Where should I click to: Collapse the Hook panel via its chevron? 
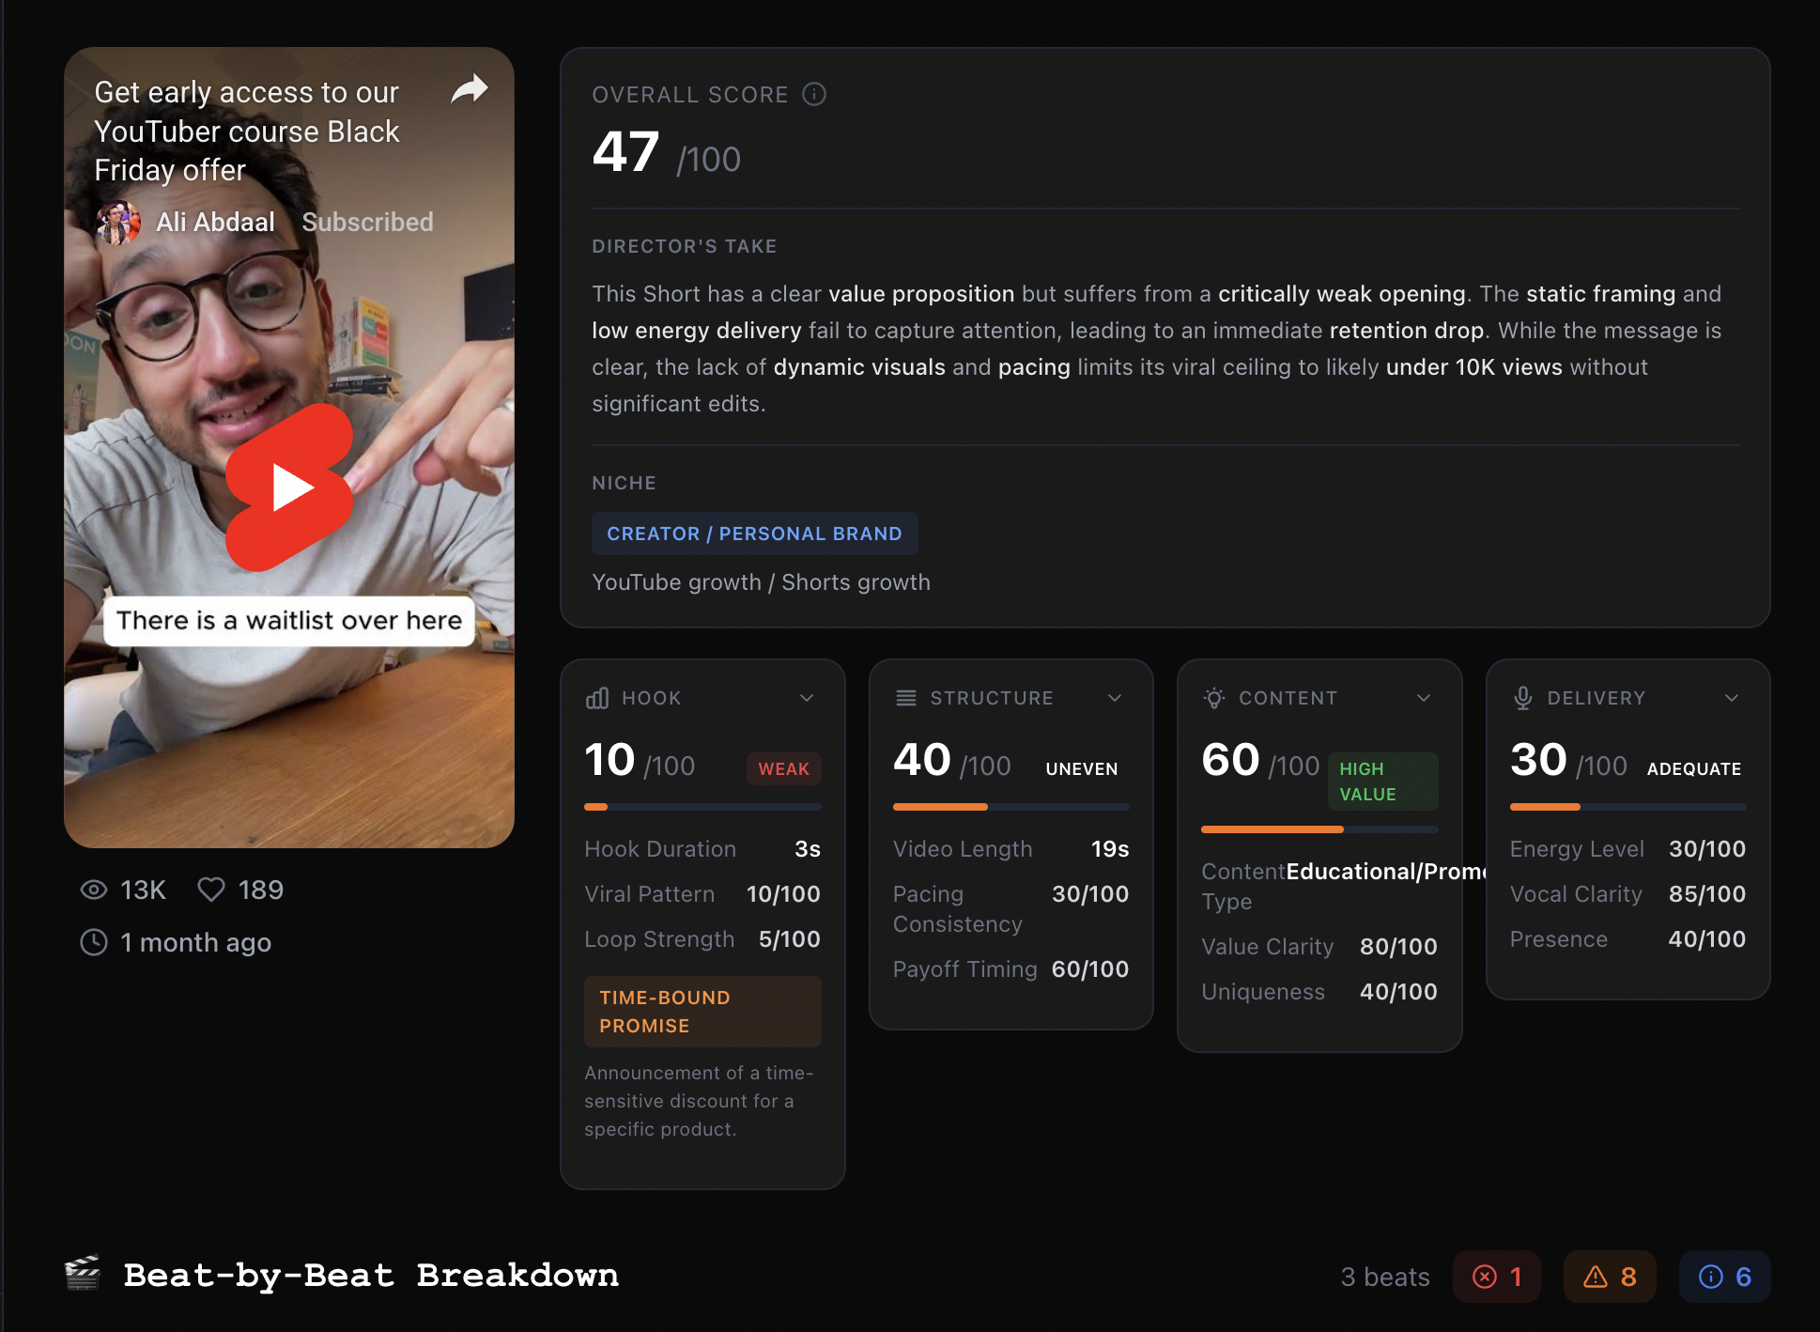point(806,698)
